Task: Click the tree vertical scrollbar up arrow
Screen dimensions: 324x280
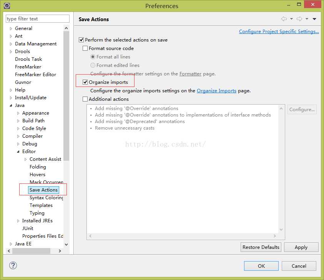Action: 66,28
